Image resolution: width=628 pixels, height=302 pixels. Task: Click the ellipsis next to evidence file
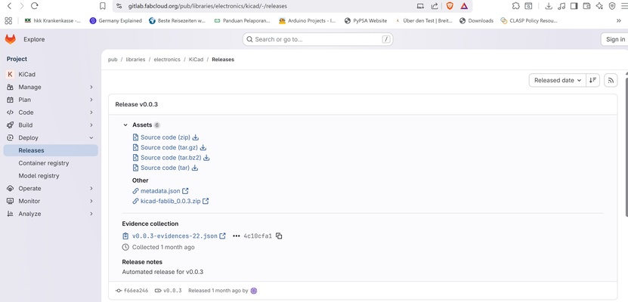tap(236, 236)
